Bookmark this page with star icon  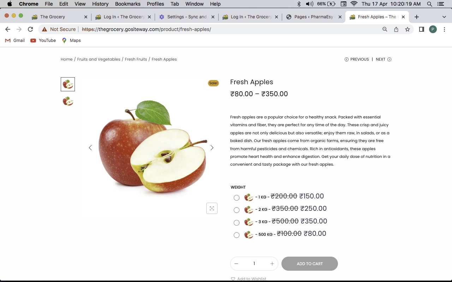tap(408, 29)
